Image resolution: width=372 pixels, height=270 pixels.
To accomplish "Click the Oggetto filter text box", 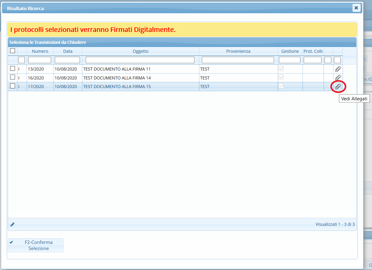I will [140, 60].
